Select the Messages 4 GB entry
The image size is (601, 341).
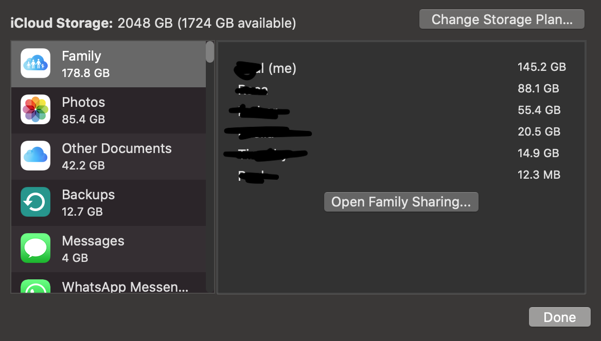tap(109, 250)
